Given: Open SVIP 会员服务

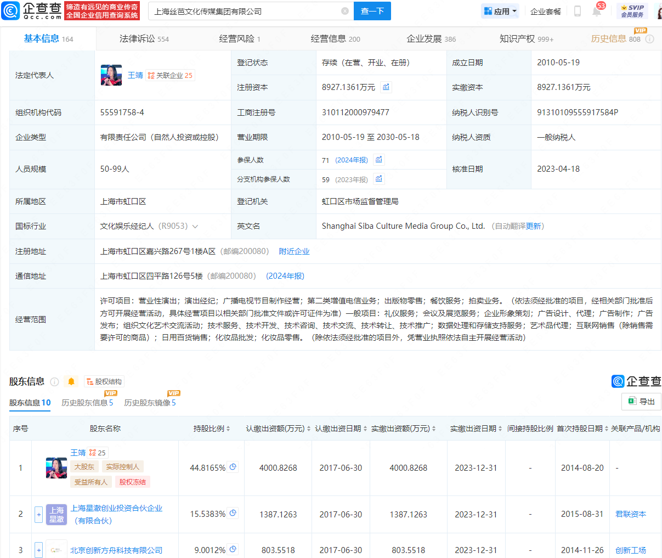Looking at the screenshot, I should click(x=632, y=11).
